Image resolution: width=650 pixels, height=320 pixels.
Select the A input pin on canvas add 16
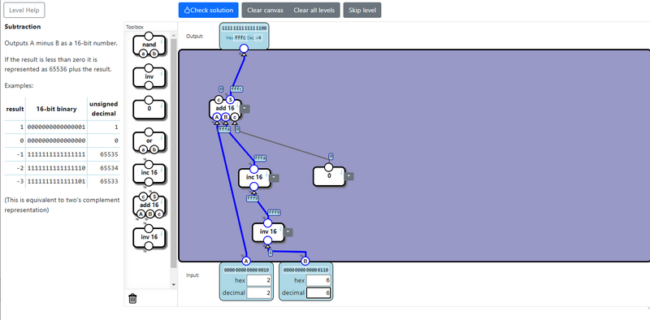coord(216,117)
